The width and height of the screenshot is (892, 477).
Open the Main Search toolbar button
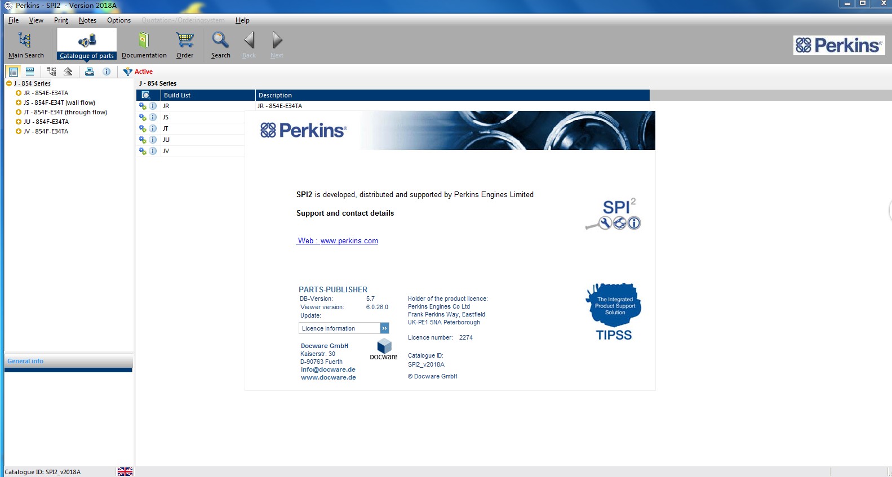26,45
